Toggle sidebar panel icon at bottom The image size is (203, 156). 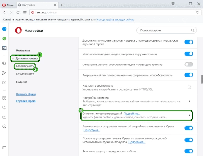4,148
